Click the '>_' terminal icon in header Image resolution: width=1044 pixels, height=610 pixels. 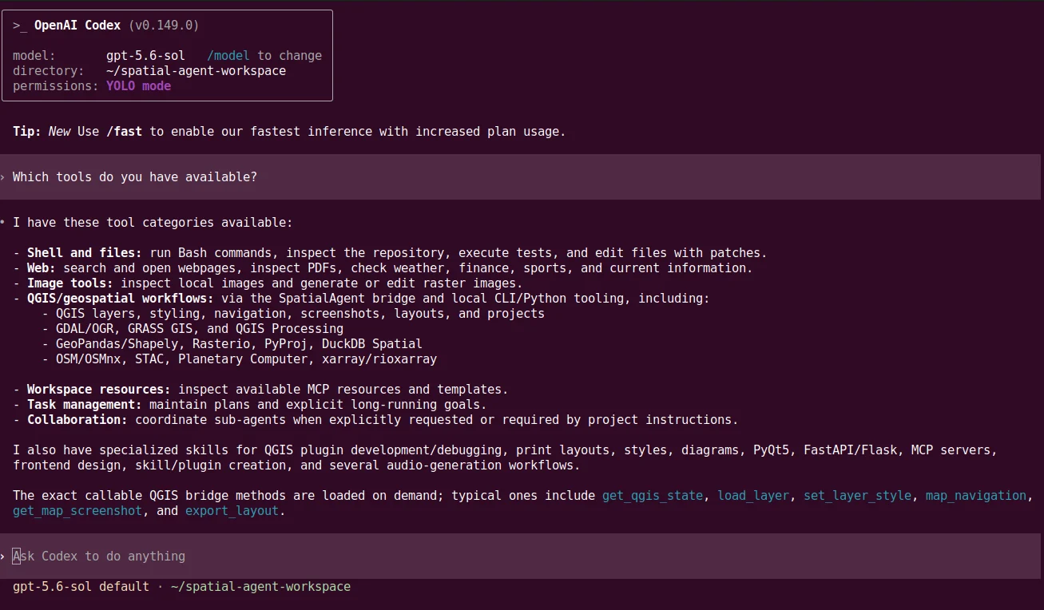(20, 26)
